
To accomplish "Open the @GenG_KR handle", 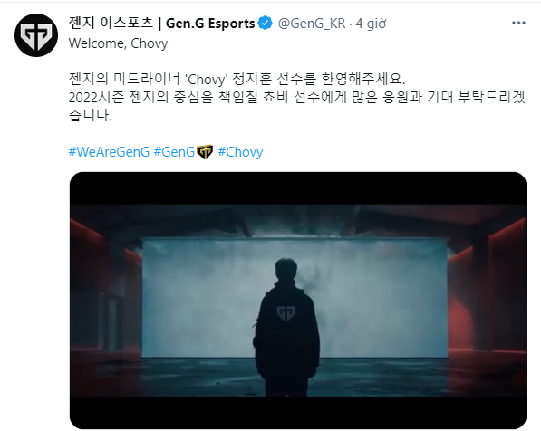I will 312,24.
